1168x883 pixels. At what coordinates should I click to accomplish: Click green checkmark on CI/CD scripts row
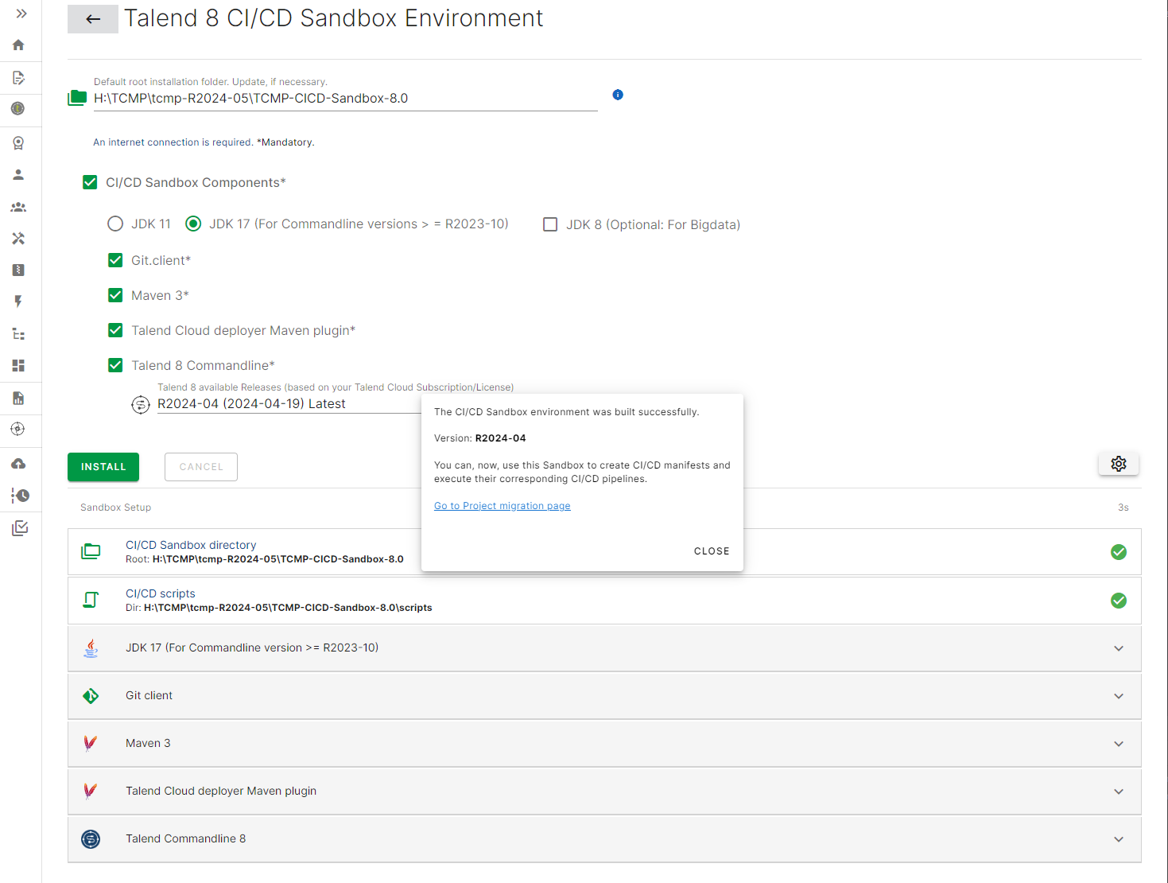(1119, 601)
